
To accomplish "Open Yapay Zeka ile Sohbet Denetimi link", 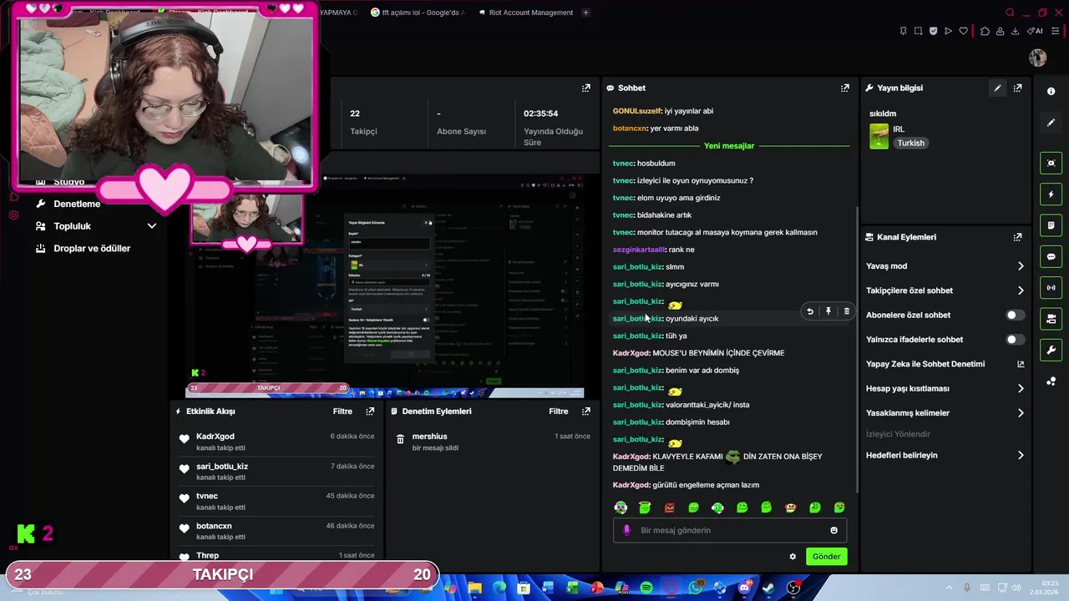I will (x=945, y=364).
